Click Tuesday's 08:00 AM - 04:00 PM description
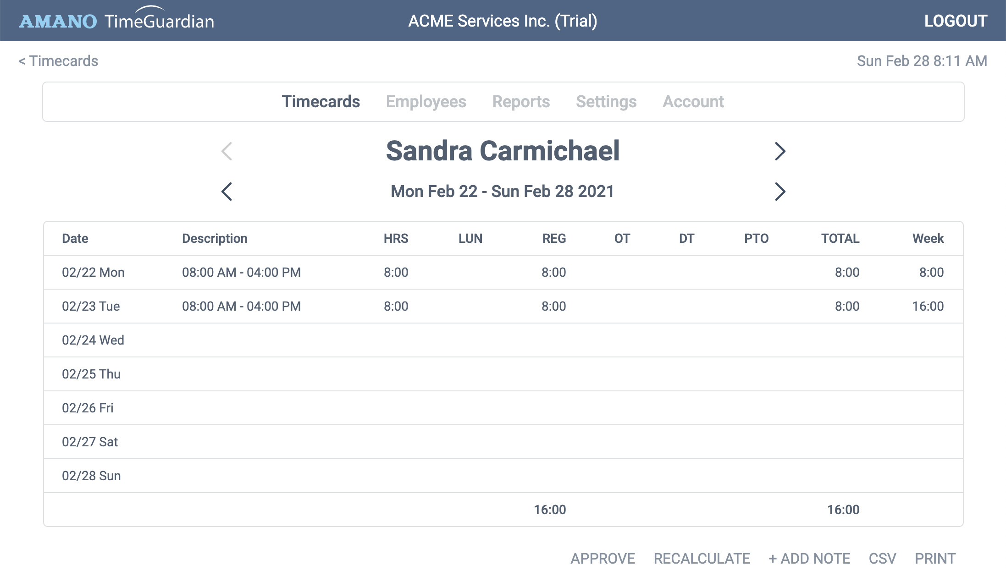This screenshot has width=1006, height=576. (x=241, y=306)
